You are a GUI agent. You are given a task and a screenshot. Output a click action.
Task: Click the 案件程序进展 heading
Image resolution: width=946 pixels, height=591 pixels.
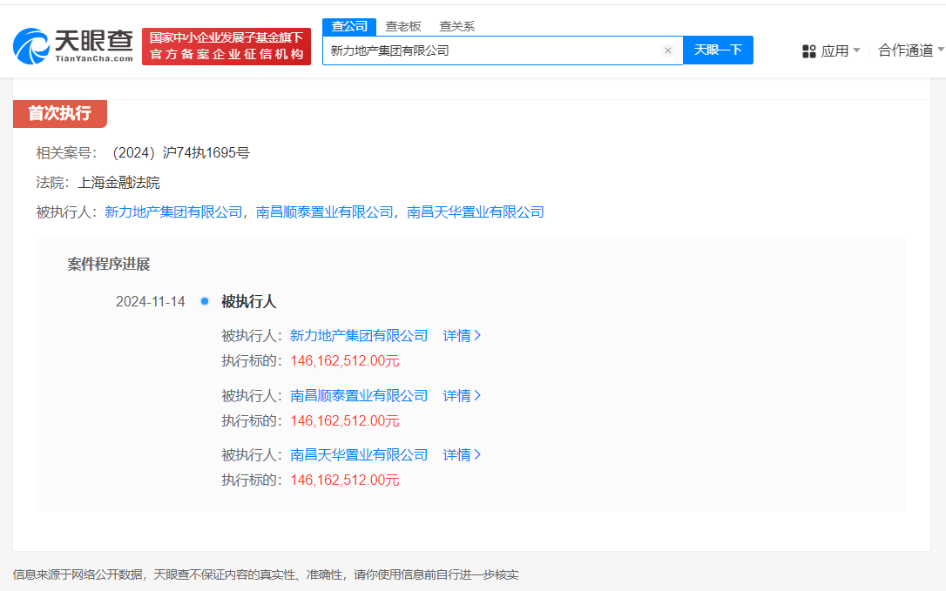[x=109, y=264]
